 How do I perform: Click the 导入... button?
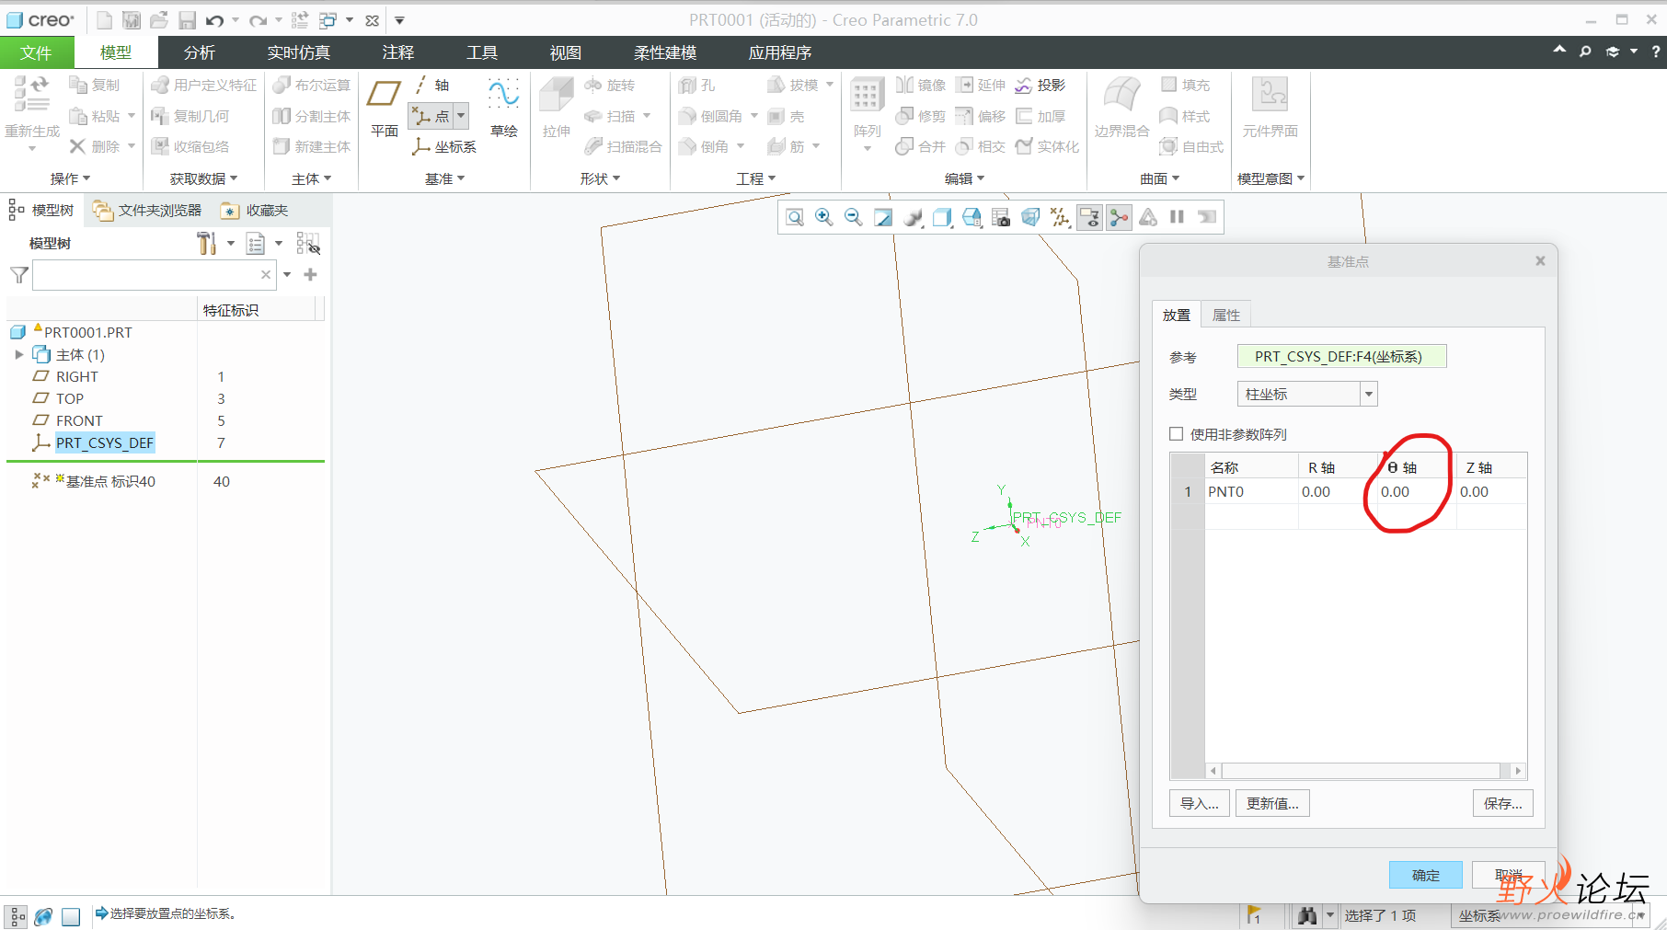click(1200, 803)
